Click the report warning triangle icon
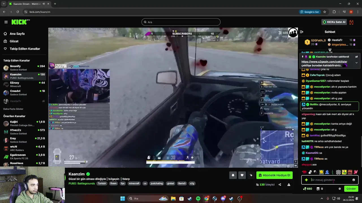Image resolution: width=362 pixels, height=203 pixels. (x=289, y=185)
